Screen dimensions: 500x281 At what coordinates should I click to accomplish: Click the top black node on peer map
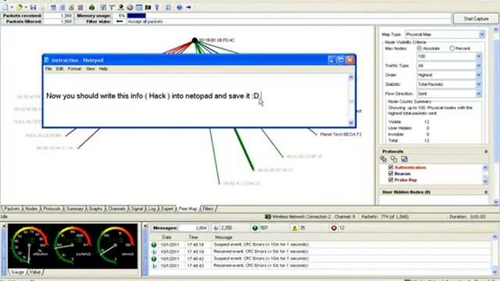[195, 41]
